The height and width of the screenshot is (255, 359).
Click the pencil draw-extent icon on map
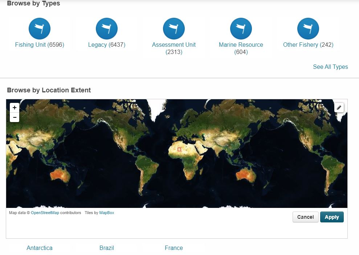click(x=339, y=108)
